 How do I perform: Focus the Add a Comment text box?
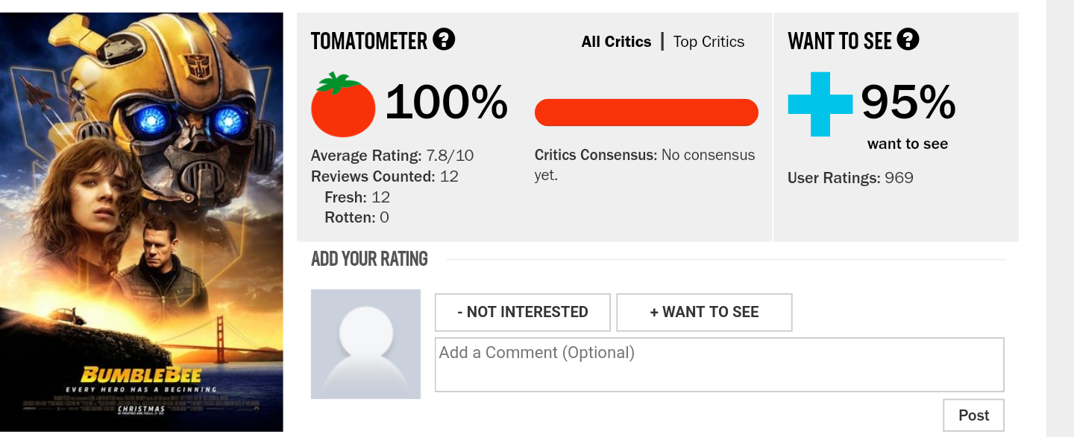pyautogui.click(x=719, y=364)
